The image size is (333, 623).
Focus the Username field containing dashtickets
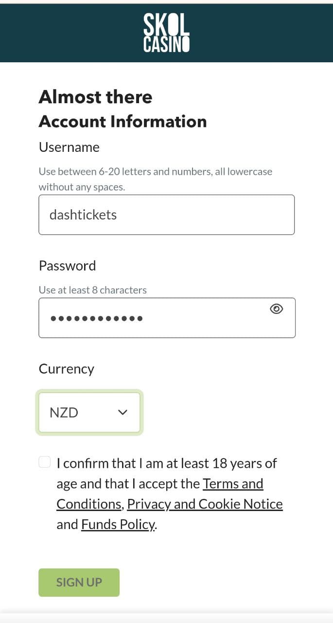pyautogui.click(x=166, y=215)
